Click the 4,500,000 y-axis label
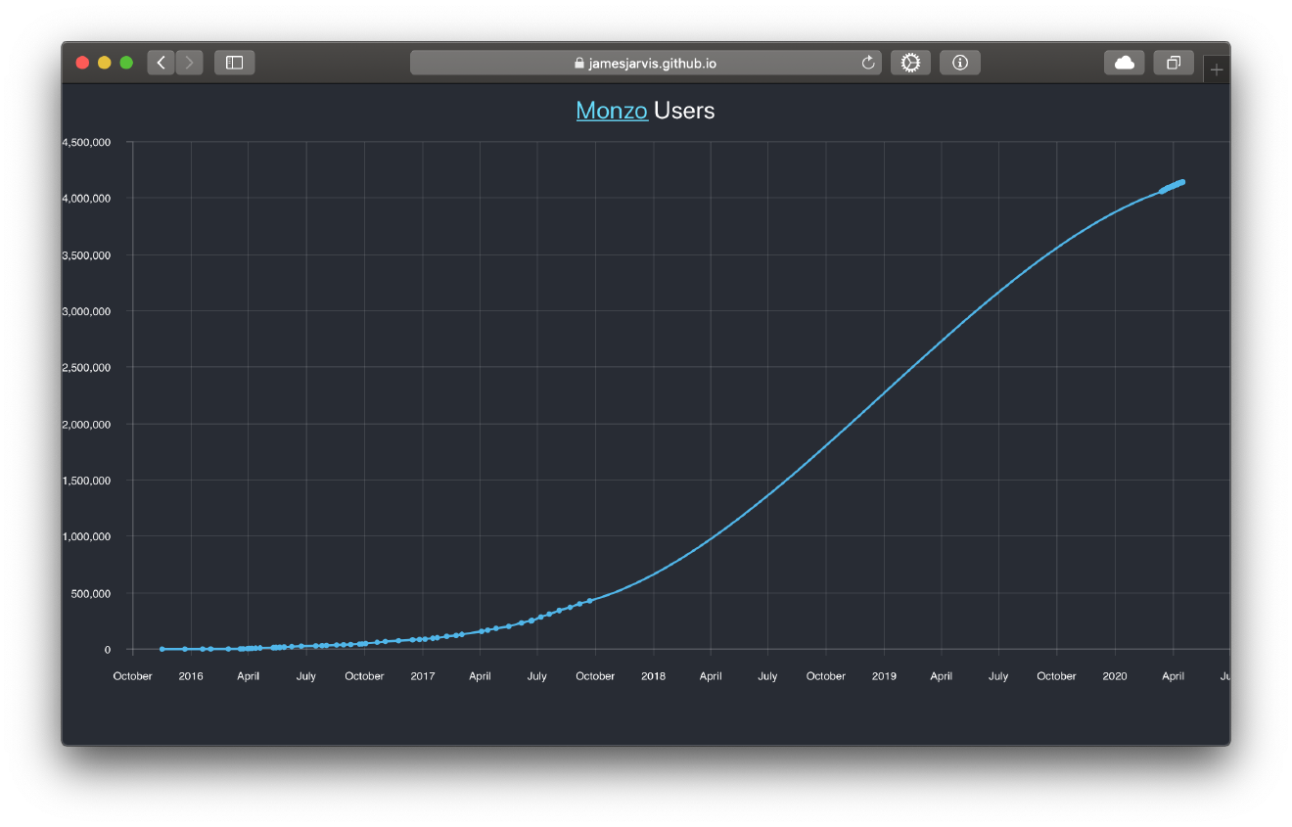1292x827 pixels. 86,142
